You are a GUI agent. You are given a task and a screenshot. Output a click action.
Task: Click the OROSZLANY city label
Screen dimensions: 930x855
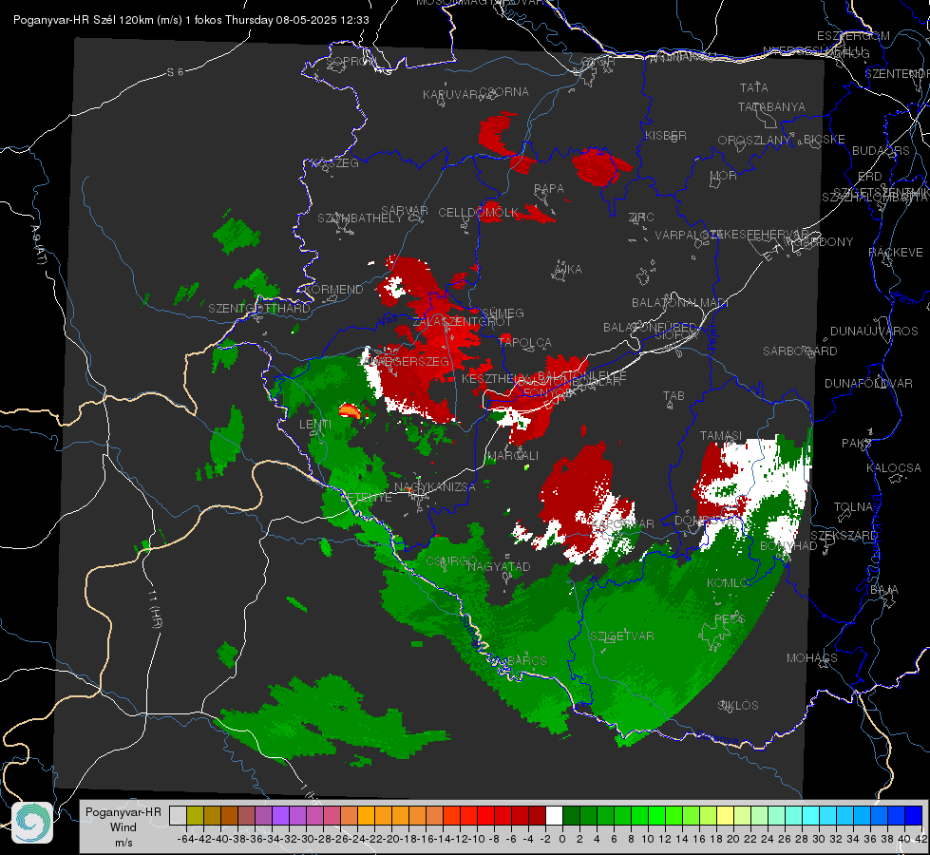point(754,141)
